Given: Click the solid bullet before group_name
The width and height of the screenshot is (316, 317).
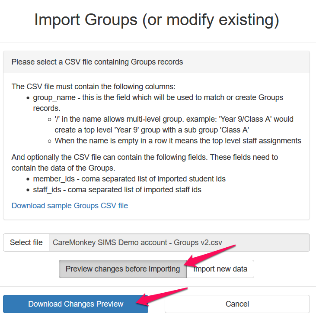Looking at the screenshot, I should pos(29,97).
